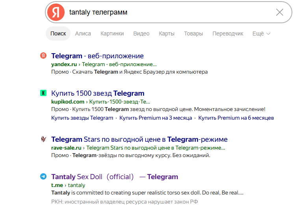Click the rave-sale.ru green URL

[66, 148]
